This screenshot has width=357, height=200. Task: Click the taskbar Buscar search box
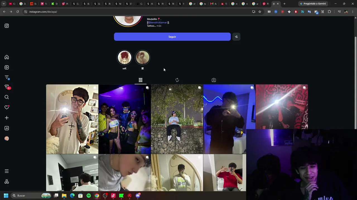(x=31, y=196)
